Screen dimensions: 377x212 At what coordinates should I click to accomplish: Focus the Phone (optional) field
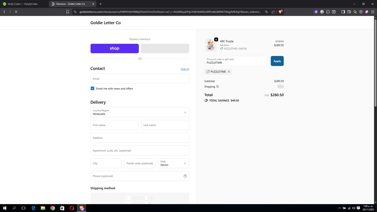coord(140,176)
